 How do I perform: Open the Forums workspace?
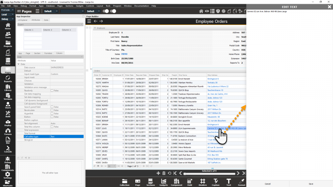tap(7, 132)
